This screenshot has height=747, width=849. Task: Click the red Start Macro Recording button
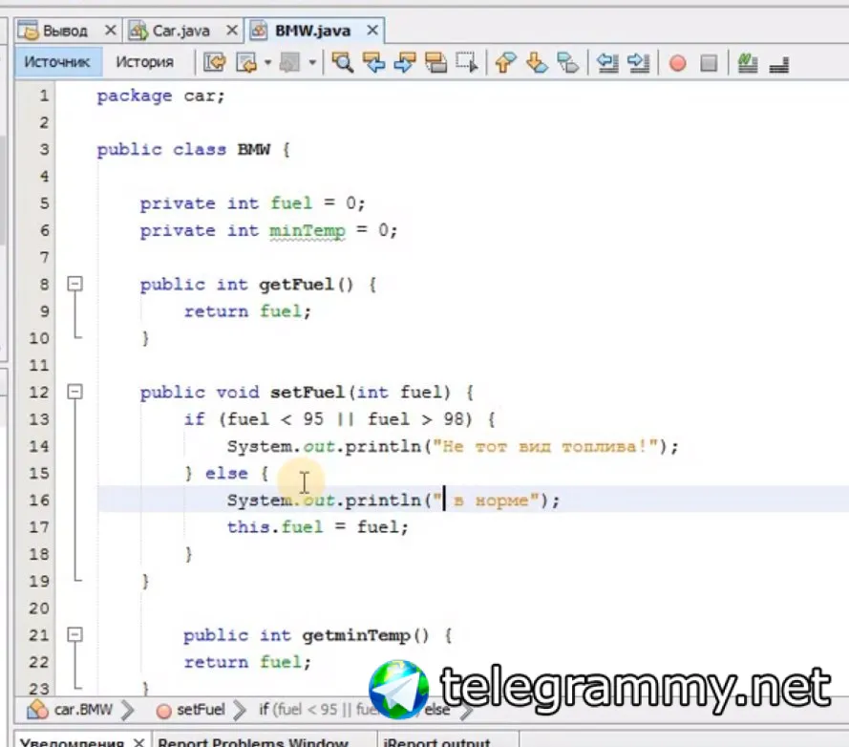(x=677, y=63)
